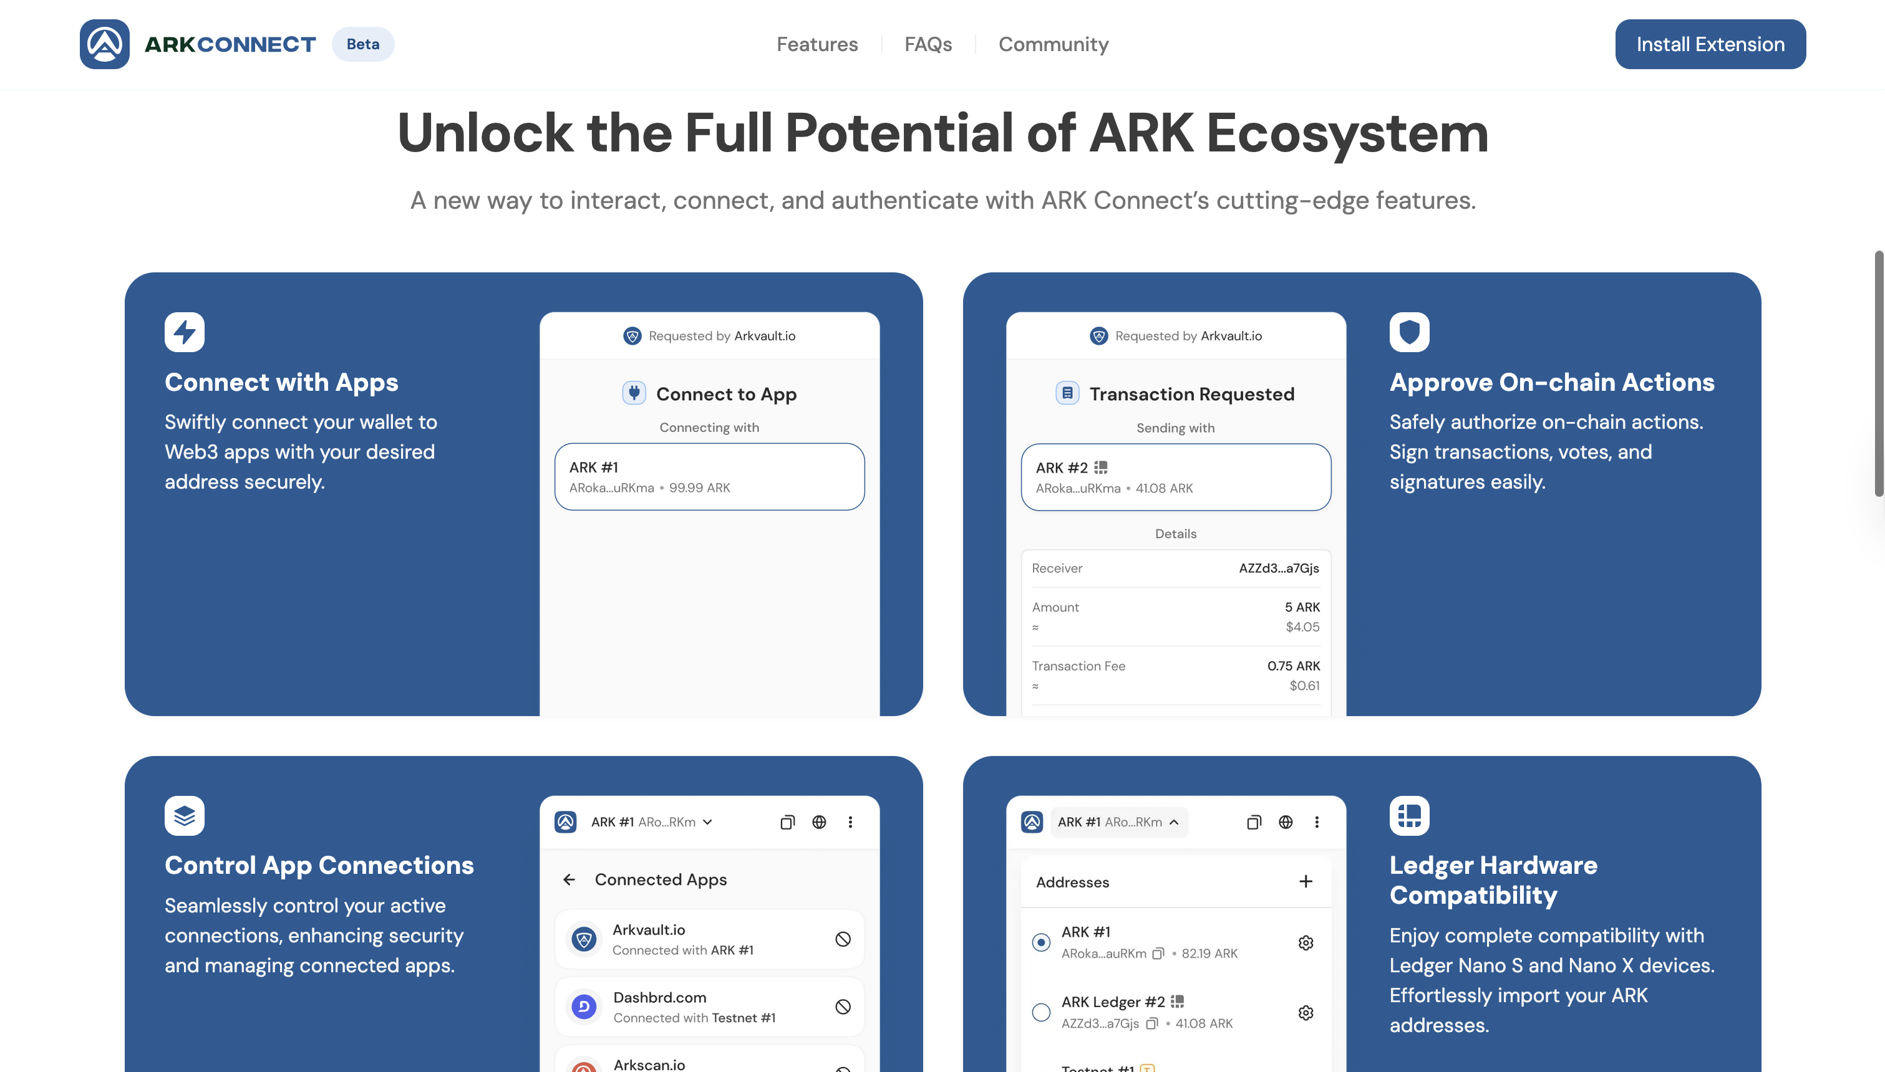Click the Approve On-chain Actions heading
The image size is (1885, 1072).
point(1552,382)
